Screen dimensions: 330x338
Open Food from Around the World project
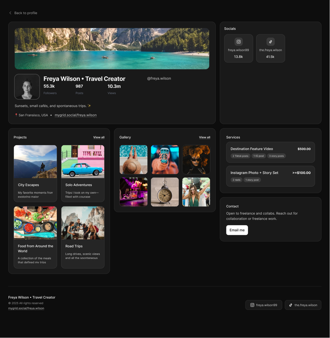pyautogui.click(x=35, y=237)
